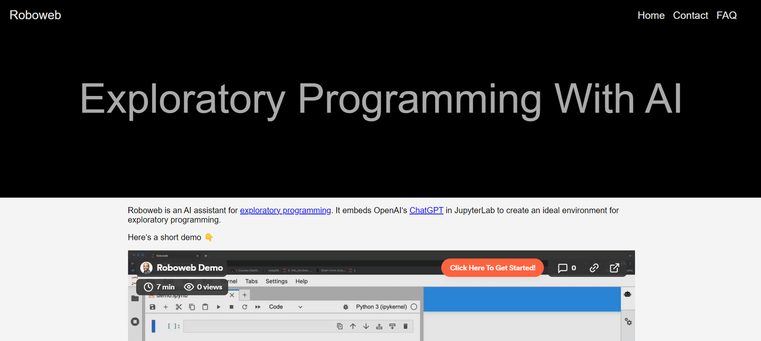
Task: Click the move cell up arrow
Action: [x=353, y=326]
